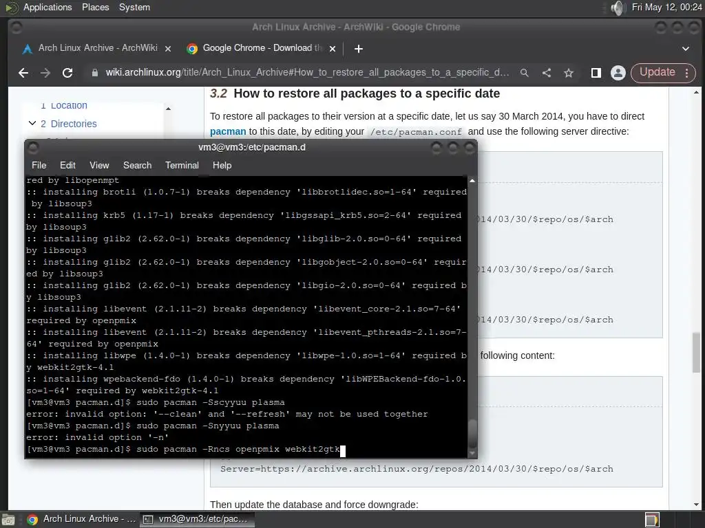Go forward in Chrome

point(45,73)
